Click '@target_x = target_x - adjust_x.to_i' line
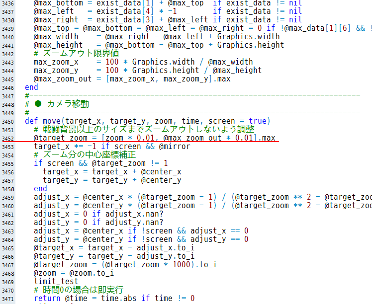 114,248
